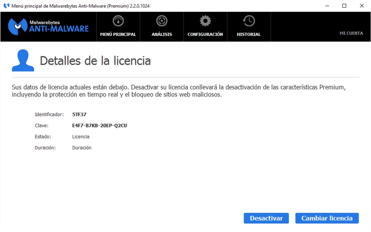Show the HISTORIAL tab label

[249, 34]
